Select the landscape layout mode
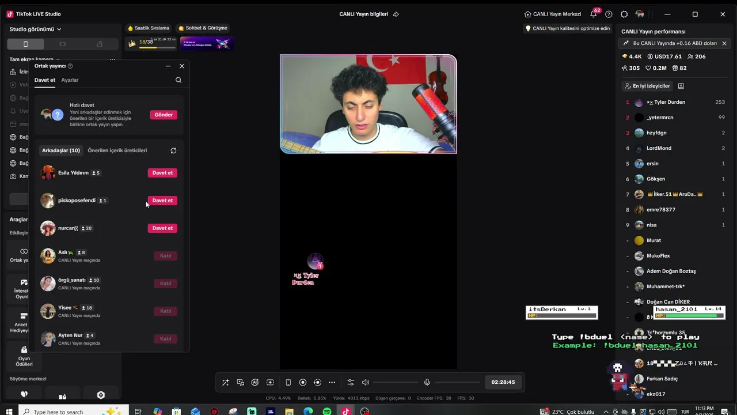 point(62,44)
